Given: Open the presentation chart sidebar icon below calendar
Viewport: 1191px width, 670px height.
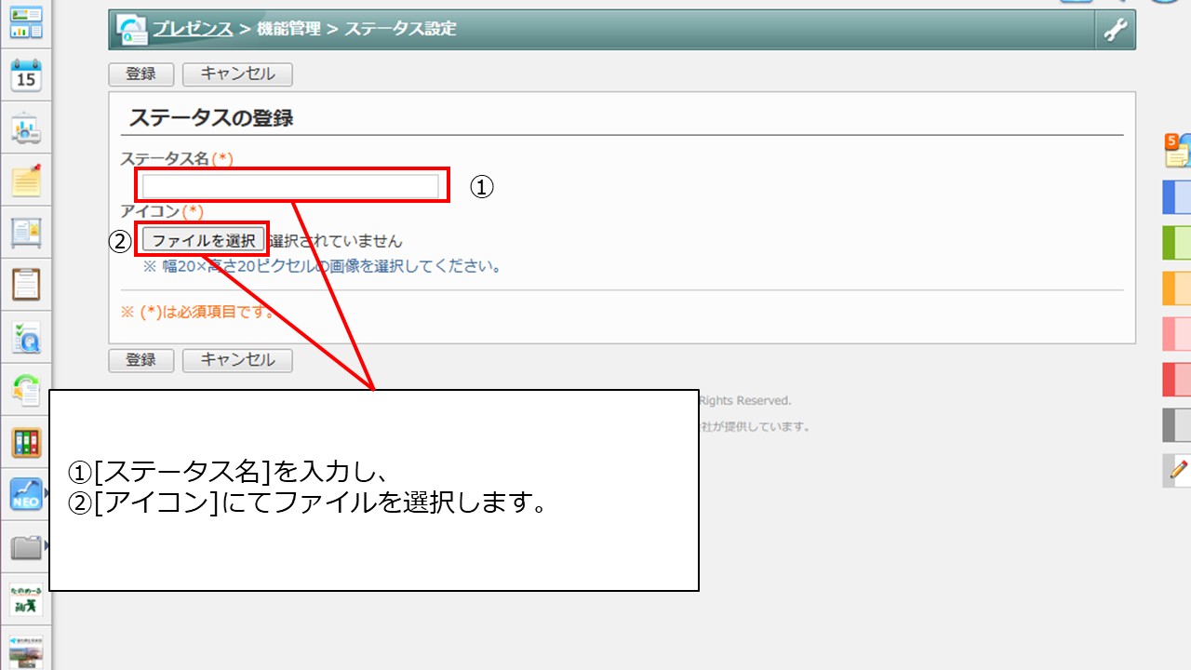Looking at the screenshot, I should pos(26,128).
